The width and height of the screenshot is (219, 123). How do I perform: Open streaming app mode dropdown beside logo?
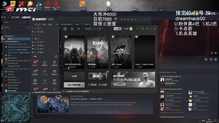51,19
